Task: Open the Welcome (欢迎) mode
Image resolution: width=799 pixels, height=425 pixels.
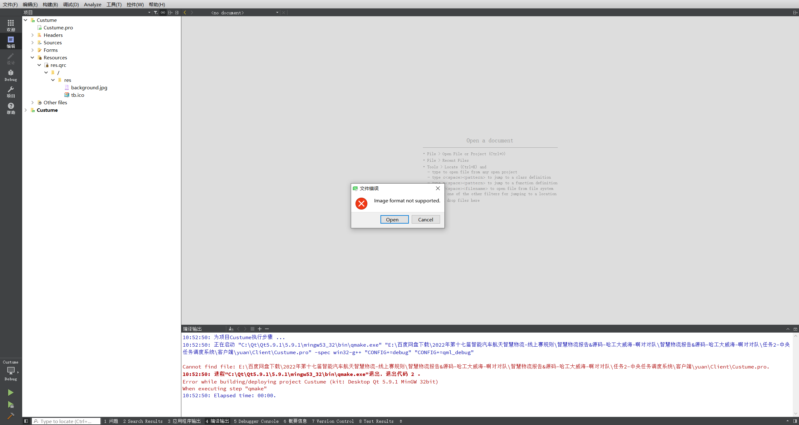Action: [x=11, y=25]
